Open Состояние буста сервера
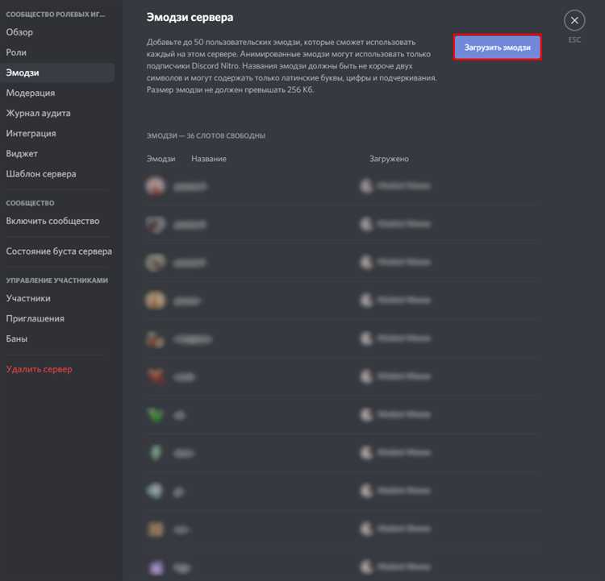The width and height of the screenshot is (605, 581). [59, 251]
